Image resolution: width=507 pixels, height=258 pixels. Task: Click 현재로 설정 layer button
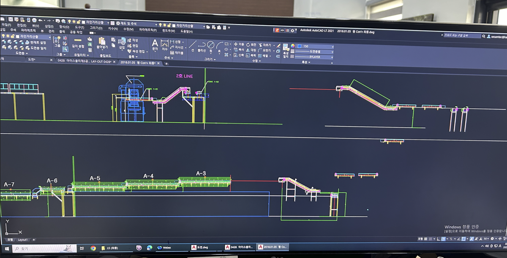click(35, 43)
